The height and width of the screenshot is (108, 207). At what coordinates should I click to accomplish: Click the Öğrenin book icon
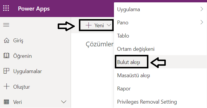click(6, 56)
